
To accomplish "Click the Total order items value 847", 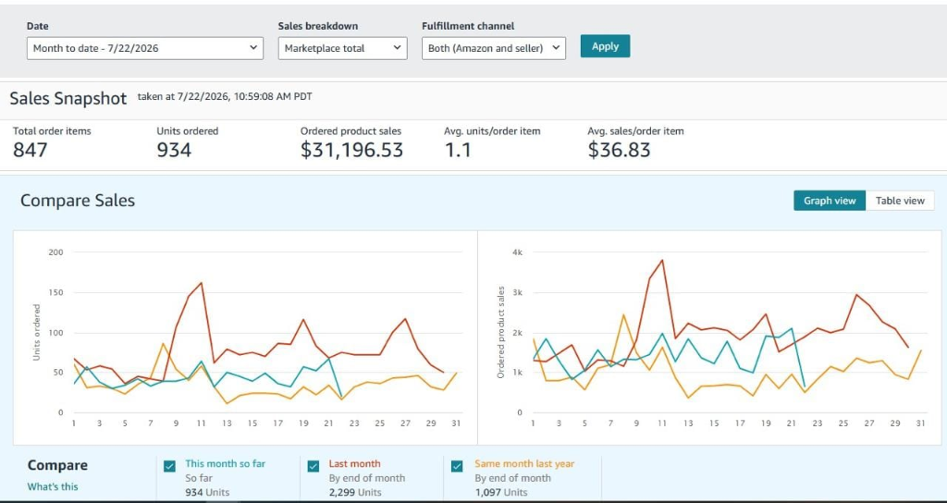I will pos(31,150).
